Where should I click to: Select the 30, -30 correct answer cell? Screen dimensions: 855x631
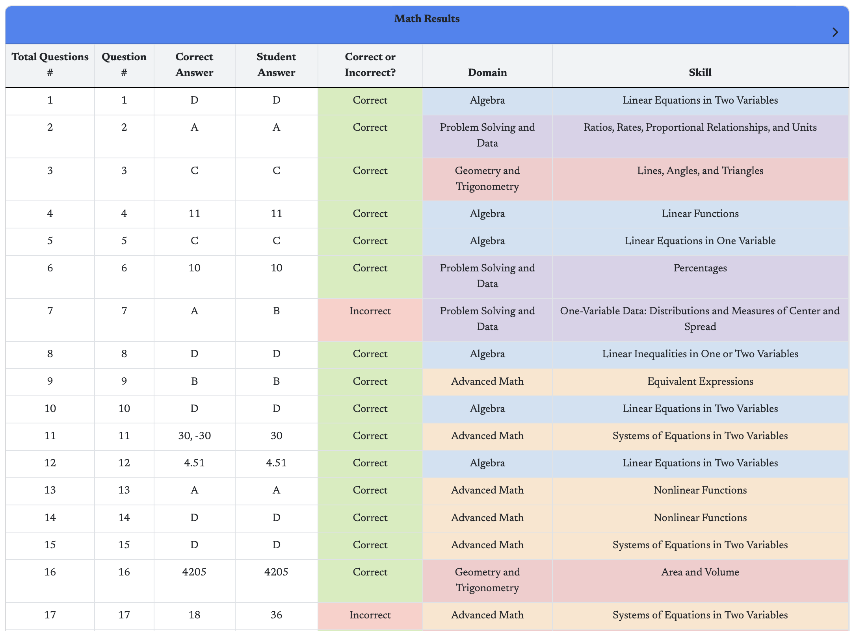[x=194, y=436]
